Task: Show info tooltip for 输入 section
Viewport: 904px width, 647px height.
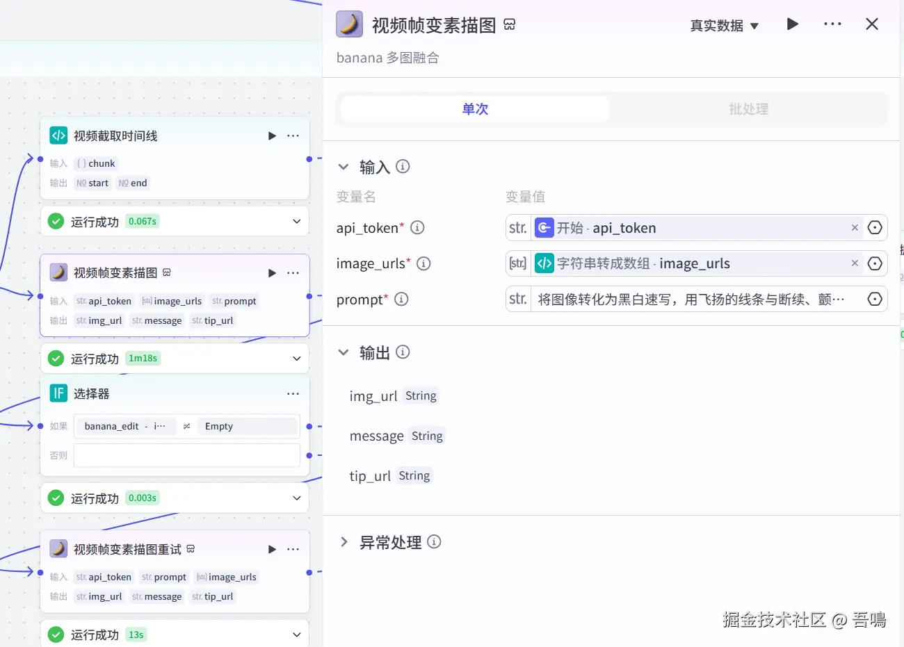Action: (x=403, y=167)
